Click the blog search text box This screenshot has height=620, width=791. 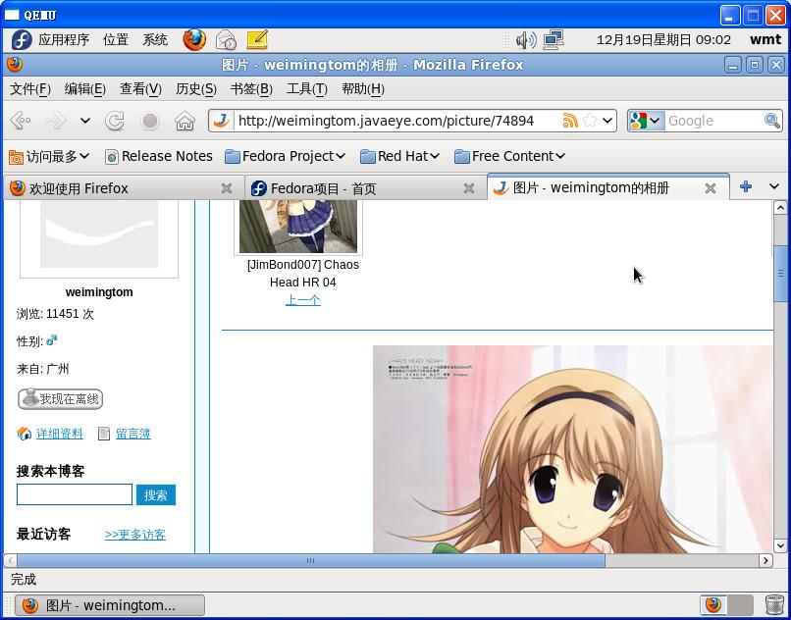pos(75,494)
